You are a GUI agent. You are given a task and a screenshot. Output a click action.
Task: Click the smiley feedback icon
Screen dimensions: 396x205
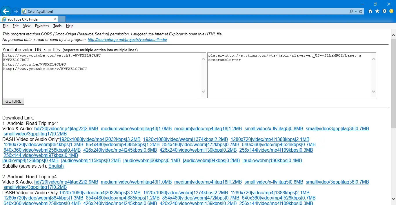click(x=391, y=11)
